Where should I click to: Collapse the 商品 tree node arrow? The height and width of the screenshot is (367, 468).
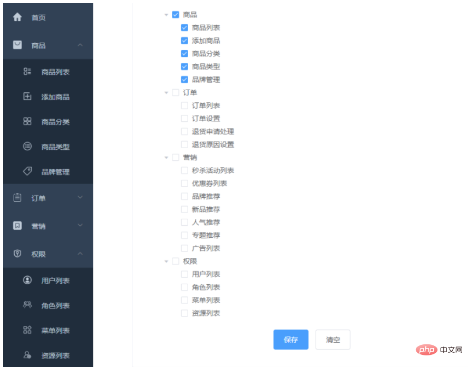[x=166, y=15]
